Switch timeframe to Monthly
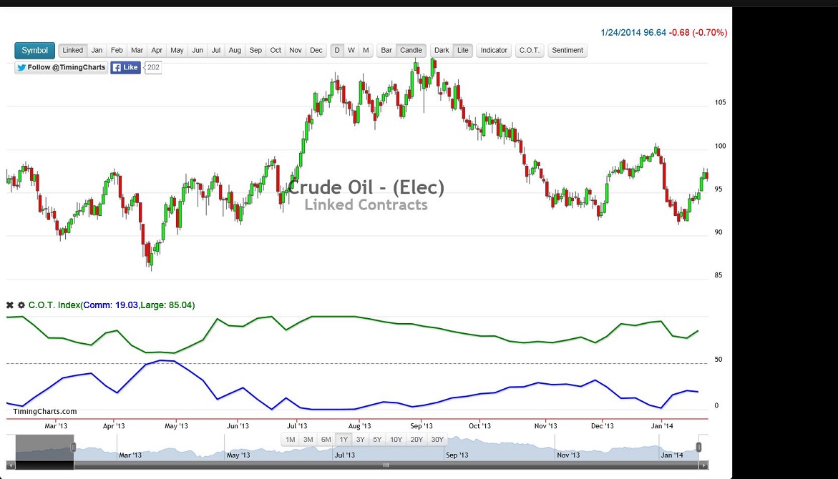 pyautogui.click(x=365, y=50)
